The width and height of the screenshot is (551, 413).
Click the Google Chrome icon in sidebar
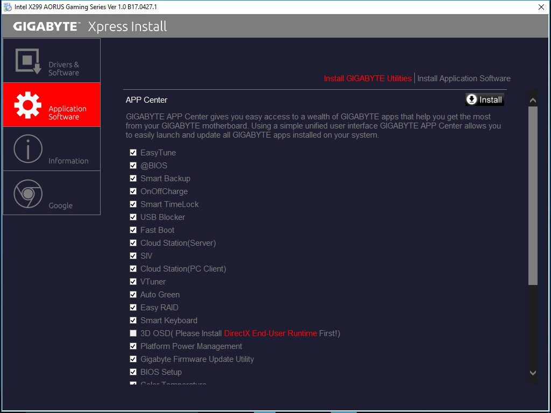point(28,194)
